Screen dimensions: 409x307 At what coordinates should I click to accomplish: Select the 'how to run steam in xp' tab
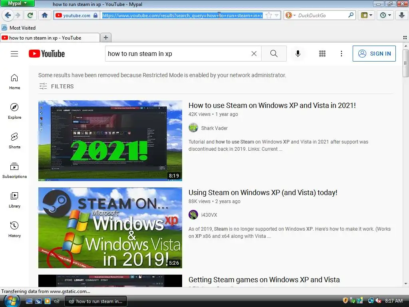(50, 38)
